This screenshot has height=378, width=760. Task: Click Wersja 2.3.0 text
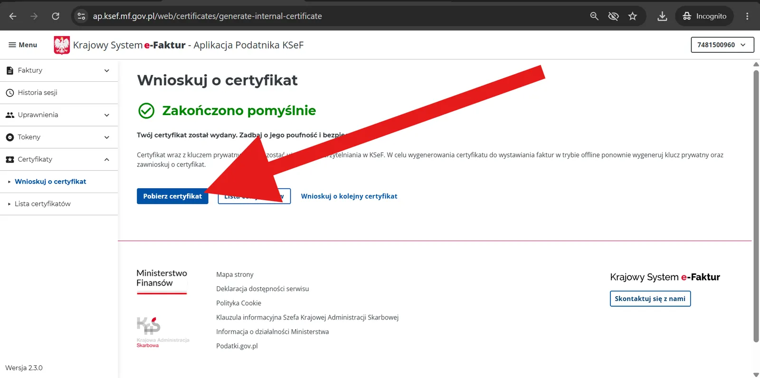click(24, 368)
